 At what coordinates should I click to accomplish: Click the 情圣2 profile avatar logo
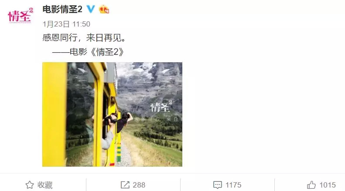coord(20,15)
